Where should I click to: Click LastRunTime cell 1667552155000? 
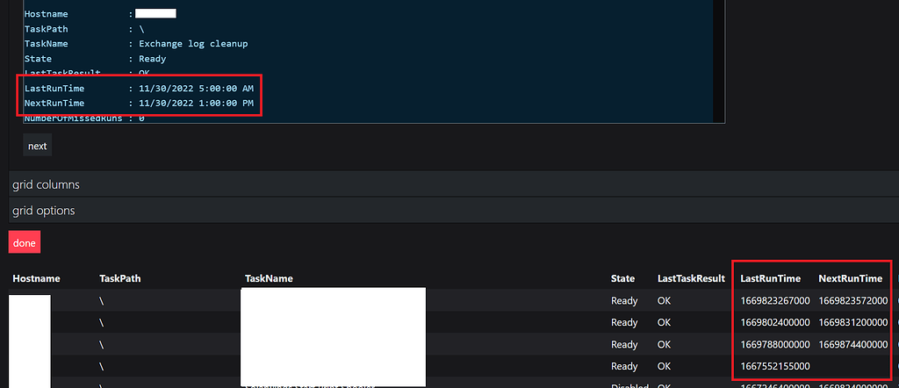(775, 366)
